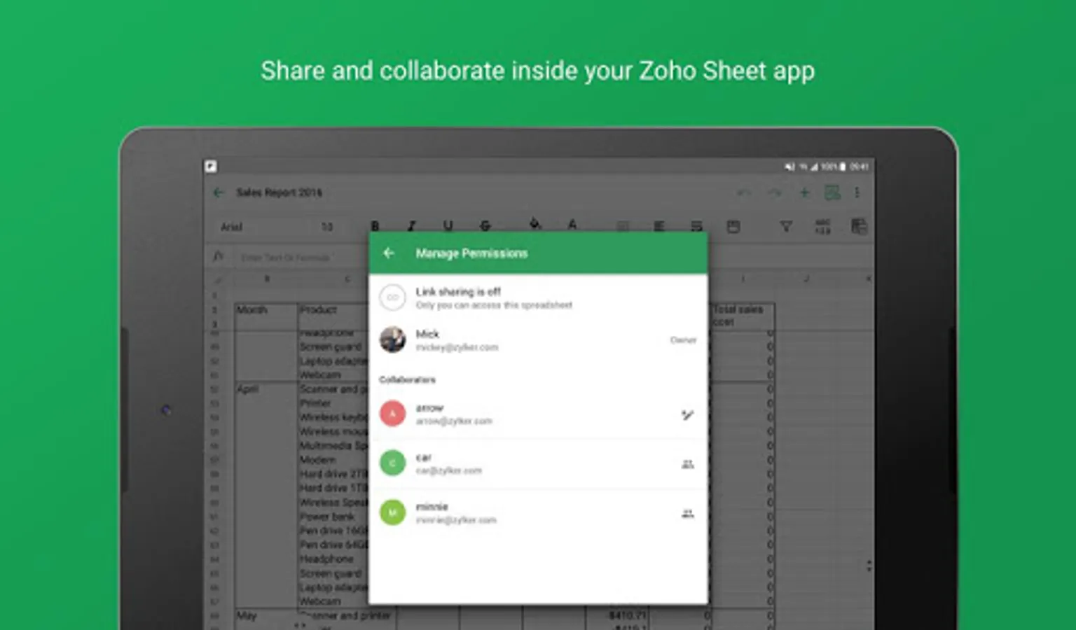Toggle italic formatting
Viewport: 1076px width, 630px height.
tap(411, 225)
